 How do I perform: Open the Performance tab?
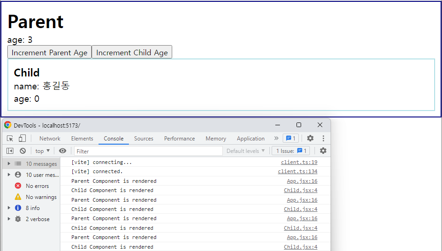click(180, 139)
